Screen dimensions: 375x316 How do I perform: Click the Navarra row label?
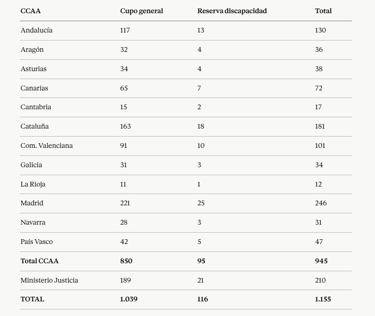(x=33, y=222)
